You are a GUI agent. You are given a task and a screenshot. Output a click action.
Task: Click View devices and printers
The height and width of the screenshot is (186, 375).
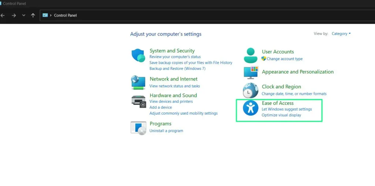(171, 101)
